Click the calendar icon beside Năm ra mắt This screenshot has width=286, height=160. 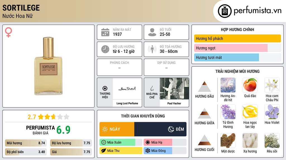click(105, 32)
